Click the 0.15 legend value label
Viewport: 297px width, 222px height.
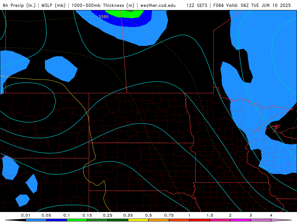pyautogui.click(x=87, y=215)
